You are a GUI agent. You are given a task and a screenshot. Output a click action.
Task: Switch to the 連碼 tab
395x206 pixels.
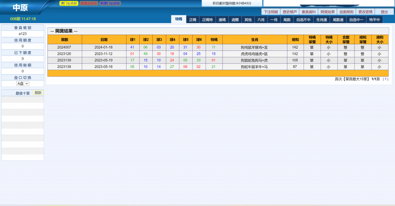point(222,20)
